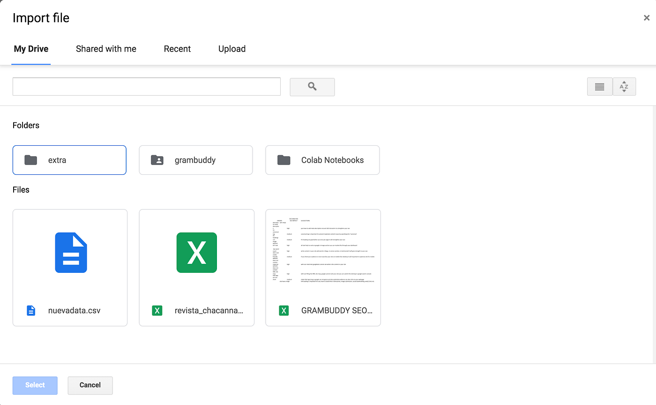Image resolution: width=656 pixels, height=405 pixels.
Task: Open the Recent tab
Action: (x=177, y=49)
